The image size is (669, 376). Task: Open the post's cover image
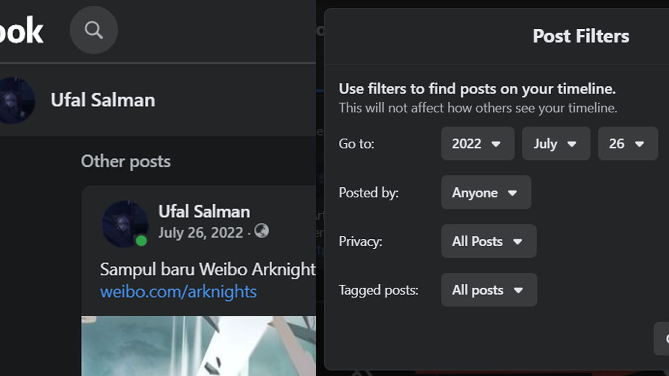tap(198, 346)
